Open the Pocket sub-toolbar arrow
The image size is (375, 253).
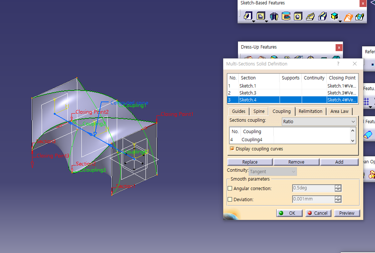266,21
